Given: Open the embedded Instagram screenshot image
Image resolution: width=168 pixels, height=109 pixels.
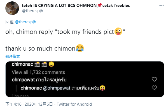Looking at the screenshot, I should point(85,79).
